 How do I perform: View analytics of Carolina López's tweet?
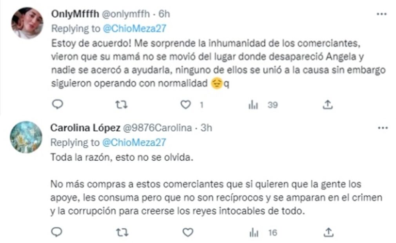254,233
